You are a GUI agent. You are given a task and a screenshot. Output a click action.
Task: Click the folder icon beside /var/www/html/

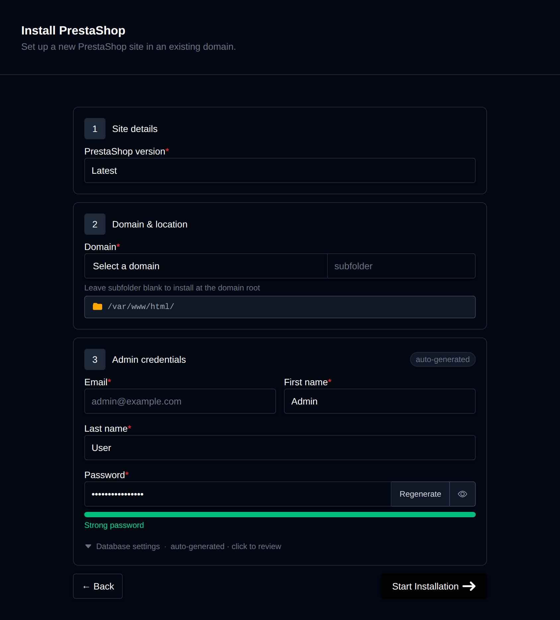coord(98,306)
